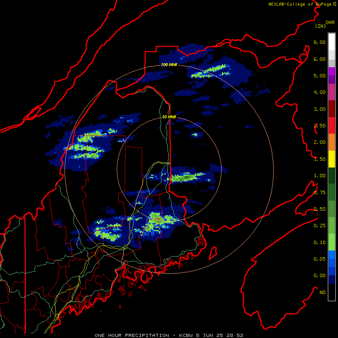This screenshot has width=338, height=338.
Task: Select the 0.00 legend value
Action: pos(320,276)
